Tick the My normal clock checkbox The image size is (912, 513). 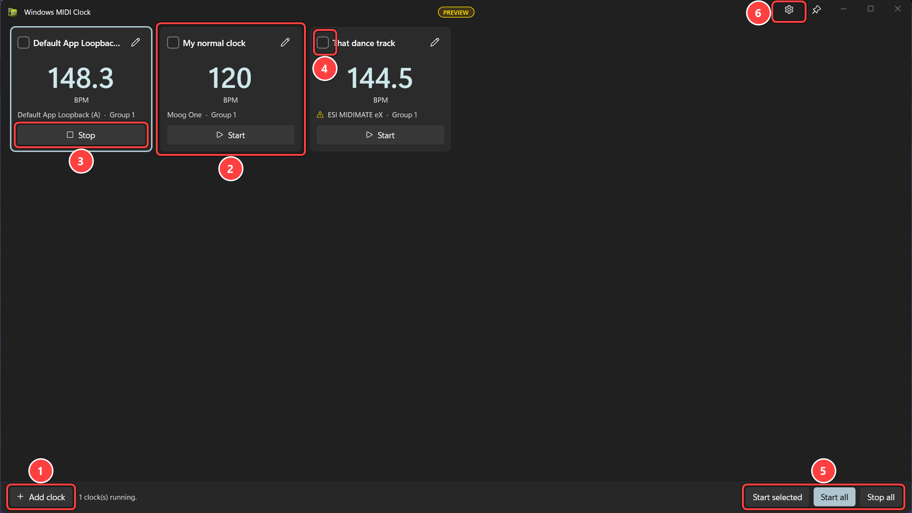[173, 43]
